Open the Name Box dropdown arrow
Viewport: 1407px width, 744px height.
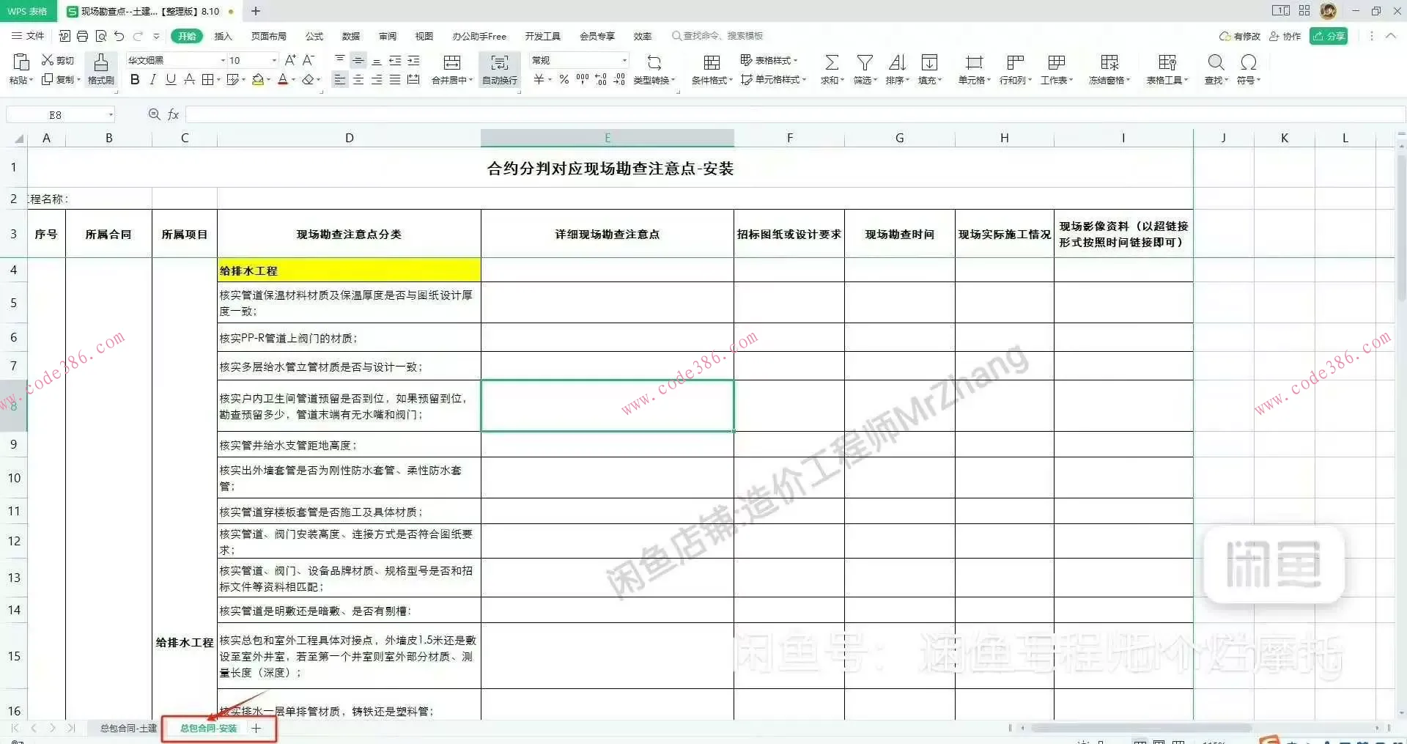pos(111,114)
